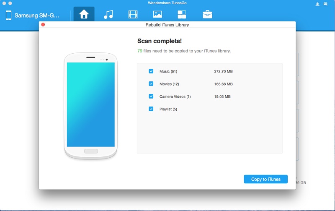Click the user account icon
Screen dimensions: 335x211
click(x=317, y=4)
